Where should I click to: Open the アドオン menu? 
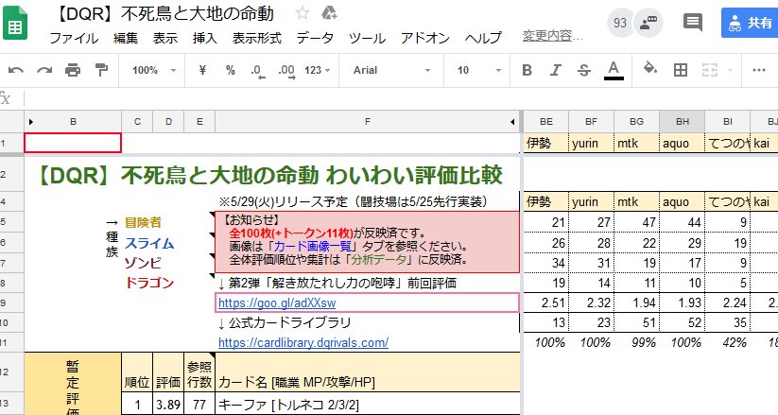click(x=425, y=38)
